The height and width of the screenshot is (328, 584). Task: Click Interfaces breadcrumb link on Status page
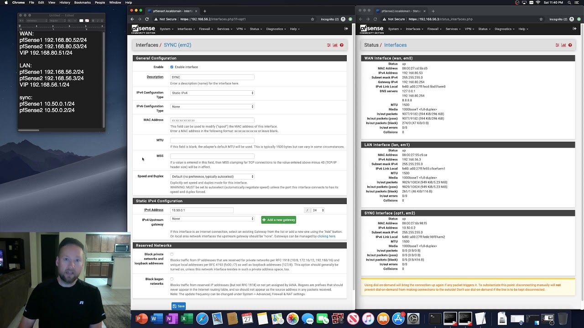tap(395, 45)
